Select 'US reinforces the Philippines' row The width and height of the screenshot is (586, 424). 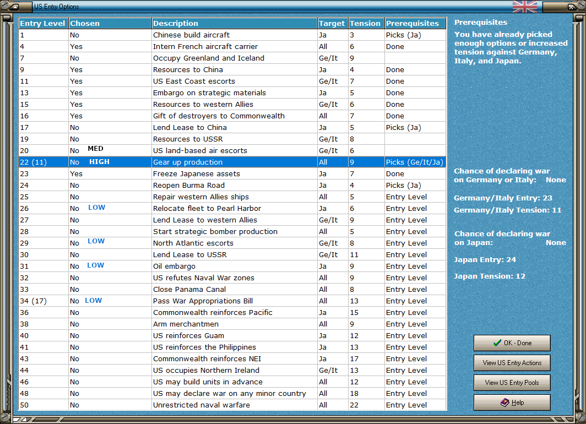(232, 347)
